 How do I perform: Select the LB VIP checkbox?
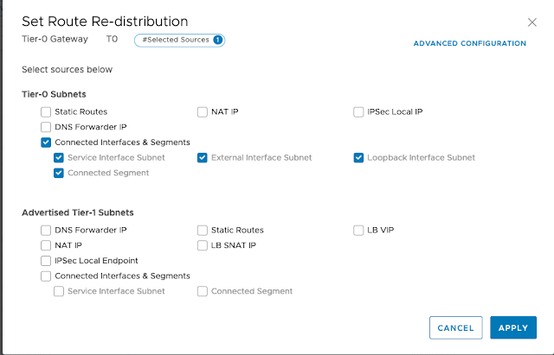pyautogui.click(x=358, y=231)
